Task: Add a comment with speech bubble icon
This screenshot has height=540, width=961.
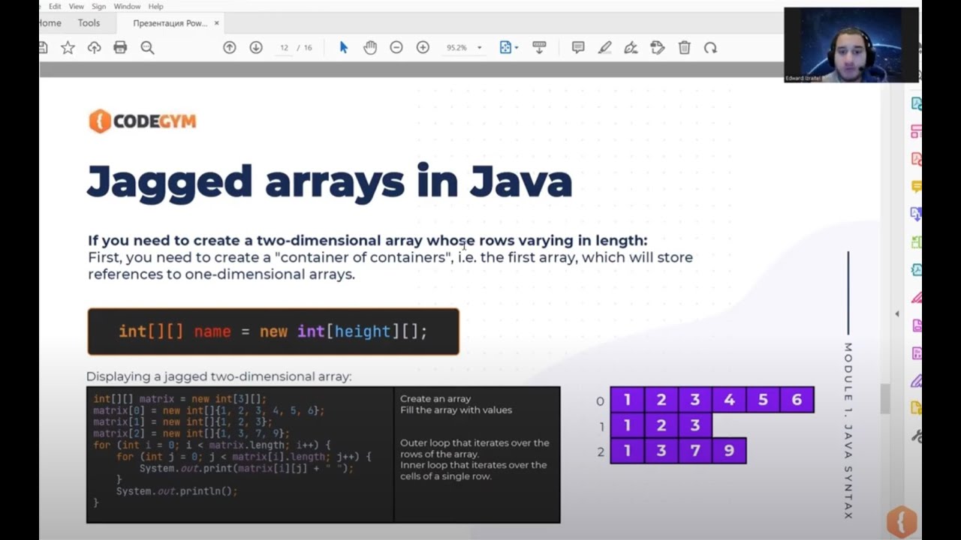Action: point(578,47)
